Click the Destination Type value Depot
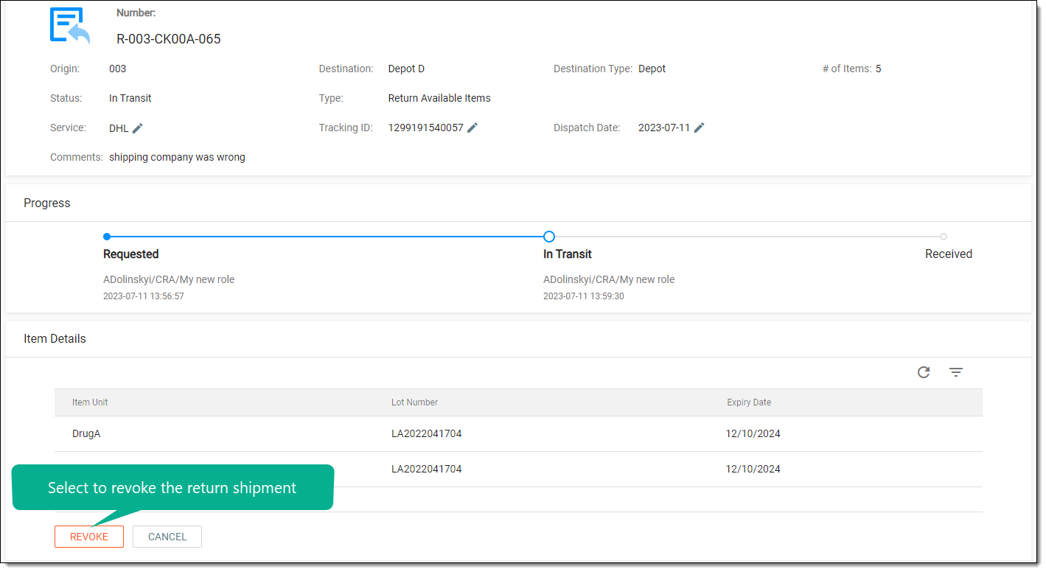 (x=652, y=69)
